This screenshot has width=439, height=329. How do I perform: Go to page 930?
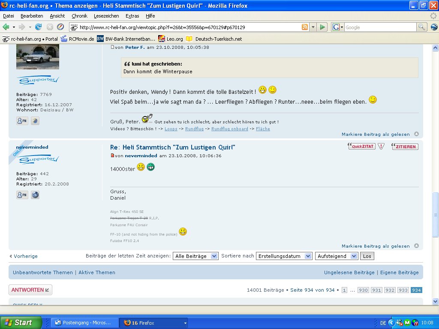tap(363, 290)
